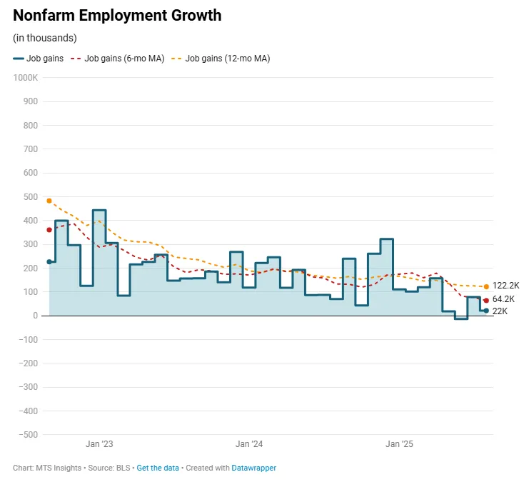Click the Jan '24 x-axis label
This screenshot has height=482, width=529.
click(x=249, y=444)
